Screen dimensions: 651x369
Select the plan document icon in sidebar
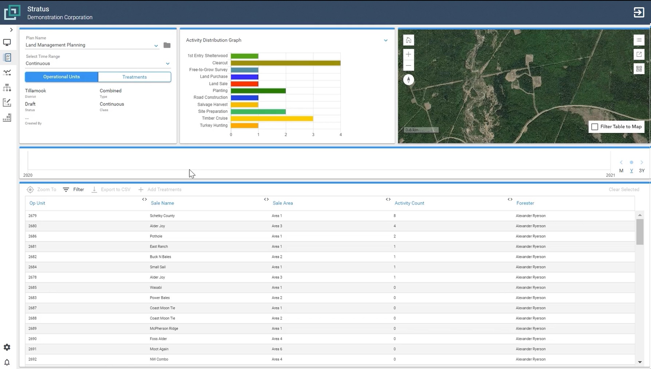point(7,57)
